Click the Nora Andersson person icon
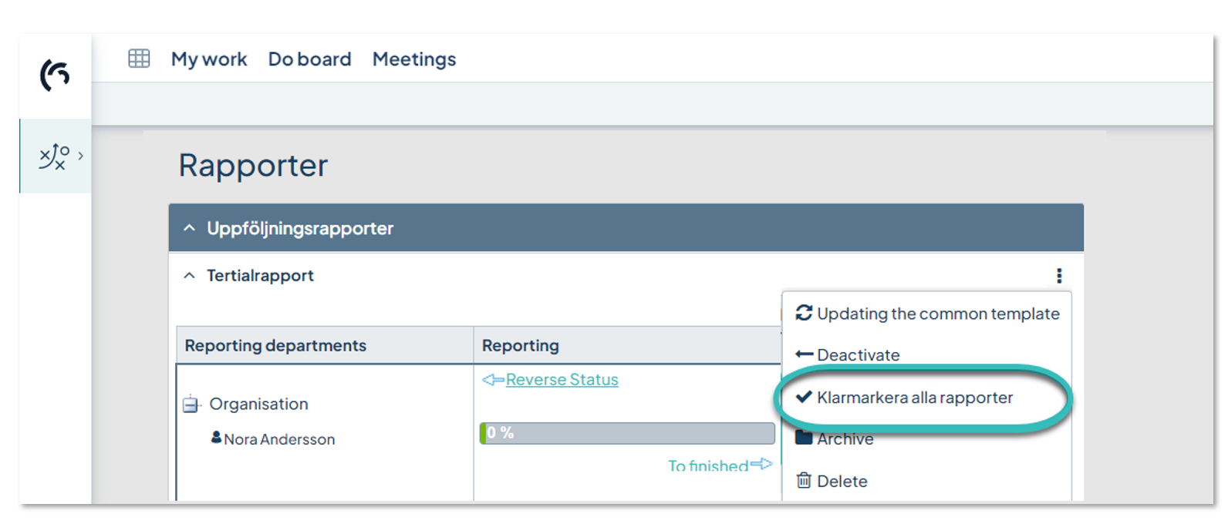Viewport: 1228px width, 524px height. point(217,438)
